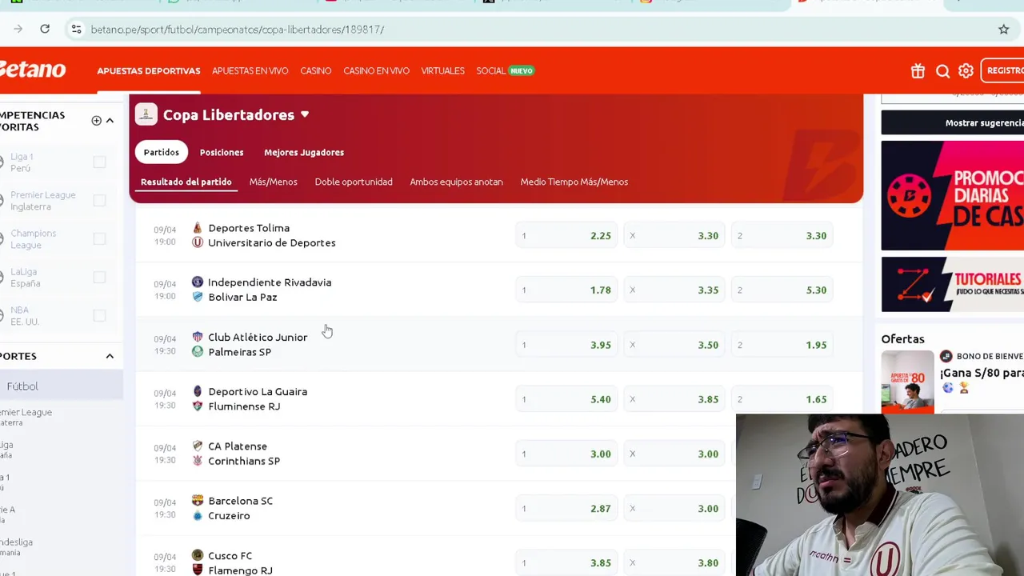1024x576 pixels.
Task: Switch to Mejores Jugadores tab
Action: point(304,152)
